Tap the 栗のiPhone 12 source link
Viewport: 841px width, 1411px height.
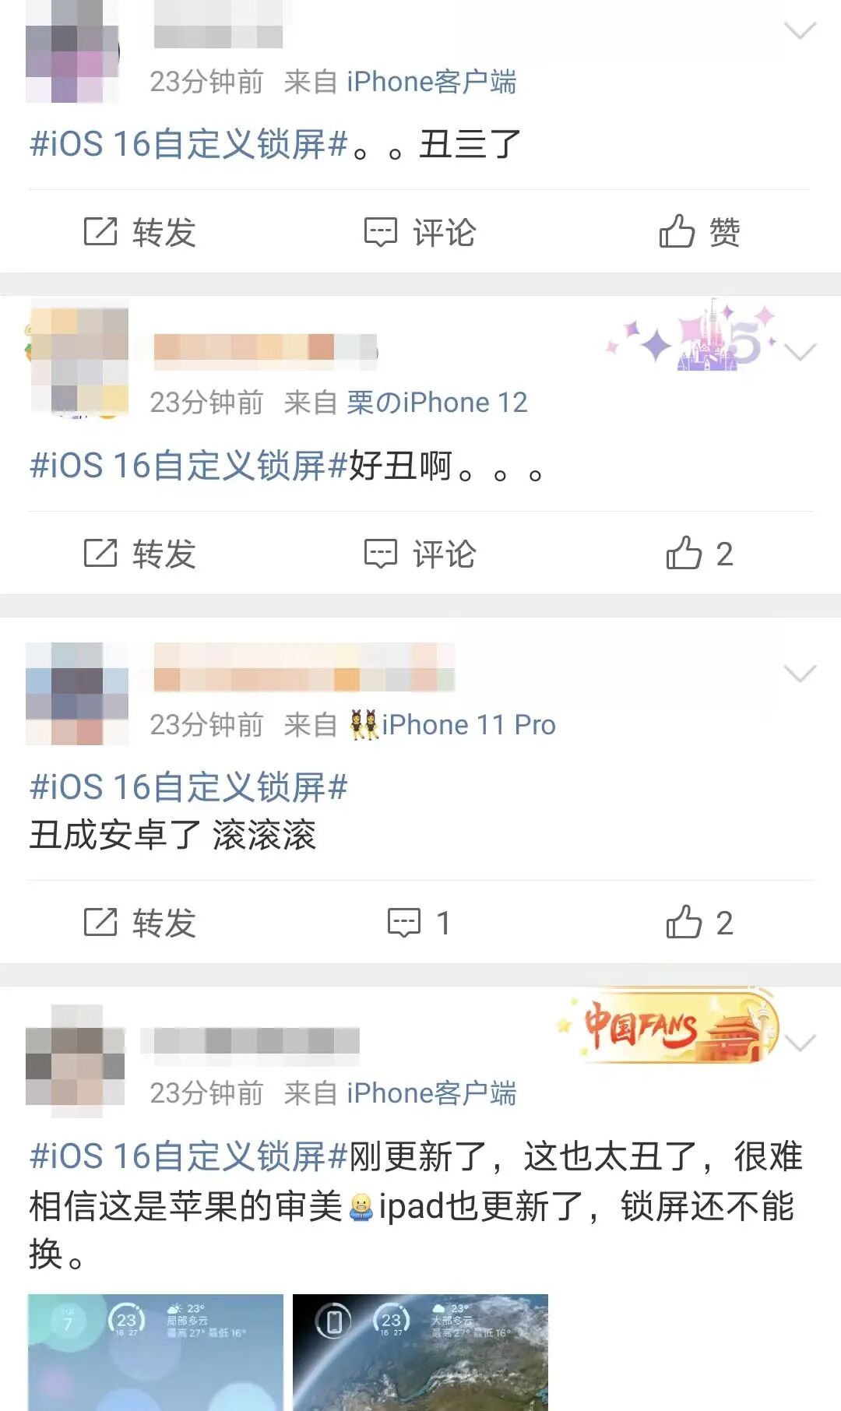click(437, 403)
